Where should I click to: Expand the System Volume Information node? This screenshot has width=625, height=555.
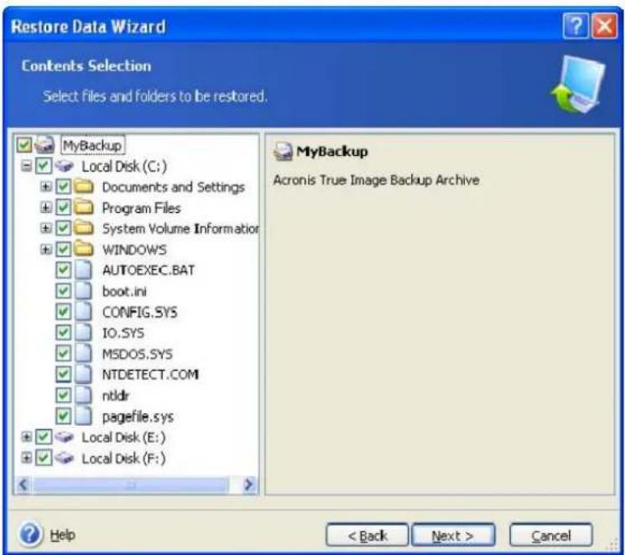(46, 228)
